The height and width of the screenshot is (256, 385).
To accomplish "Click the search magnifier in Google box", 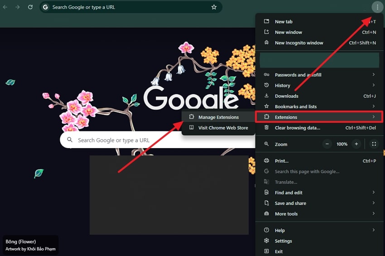I will [x=70, y=140].
